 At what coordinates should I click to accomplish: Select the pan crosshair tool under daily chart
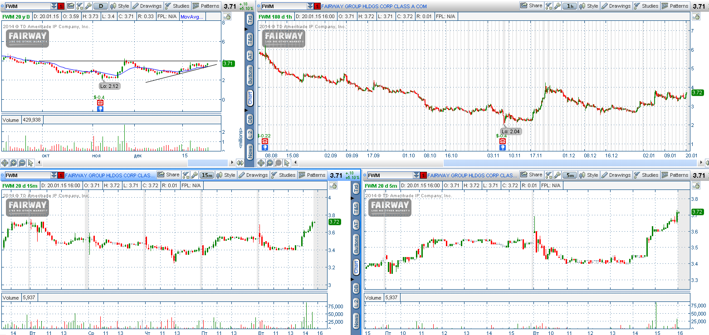tap(5, 163)
